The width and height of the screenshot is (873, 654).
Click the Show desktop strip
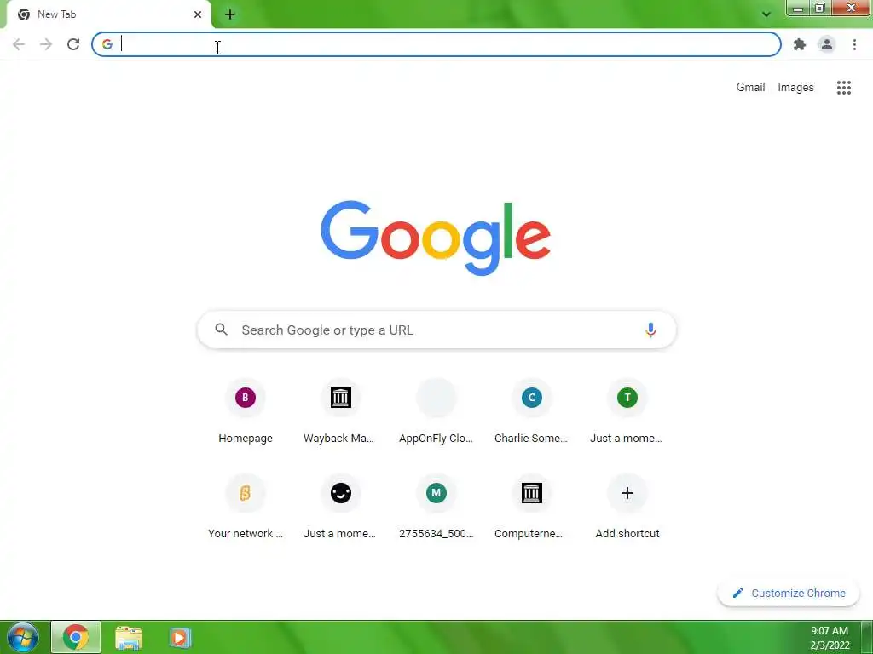click(867, 637)
